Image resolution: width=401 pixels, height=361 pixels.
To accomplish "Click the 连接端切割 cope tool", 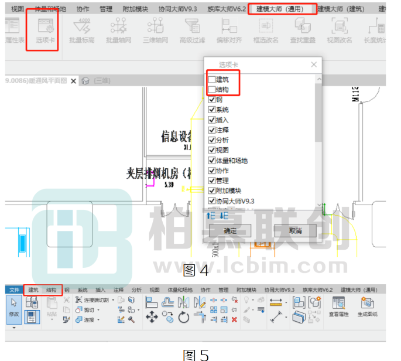I will pos(92,300).
